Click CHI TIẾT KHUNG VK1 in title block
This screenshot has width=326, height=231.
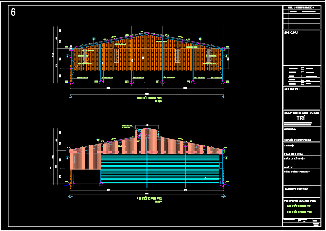[x=299, y=206]
